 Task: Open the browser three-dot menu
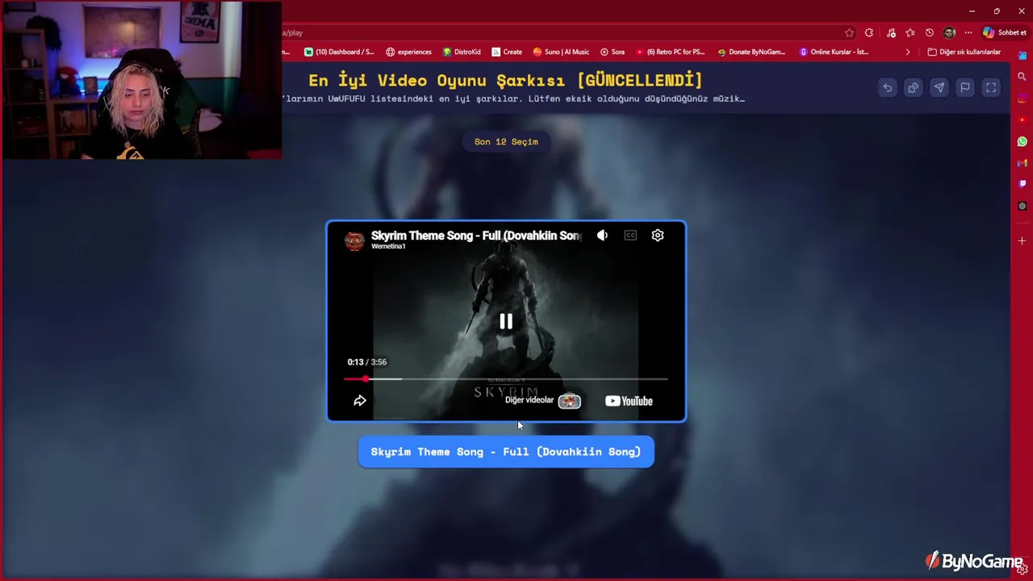968,33
